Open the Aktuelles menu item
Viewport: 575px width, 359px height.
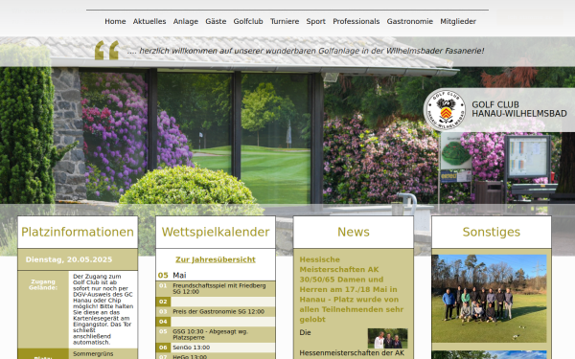[149, 21]
